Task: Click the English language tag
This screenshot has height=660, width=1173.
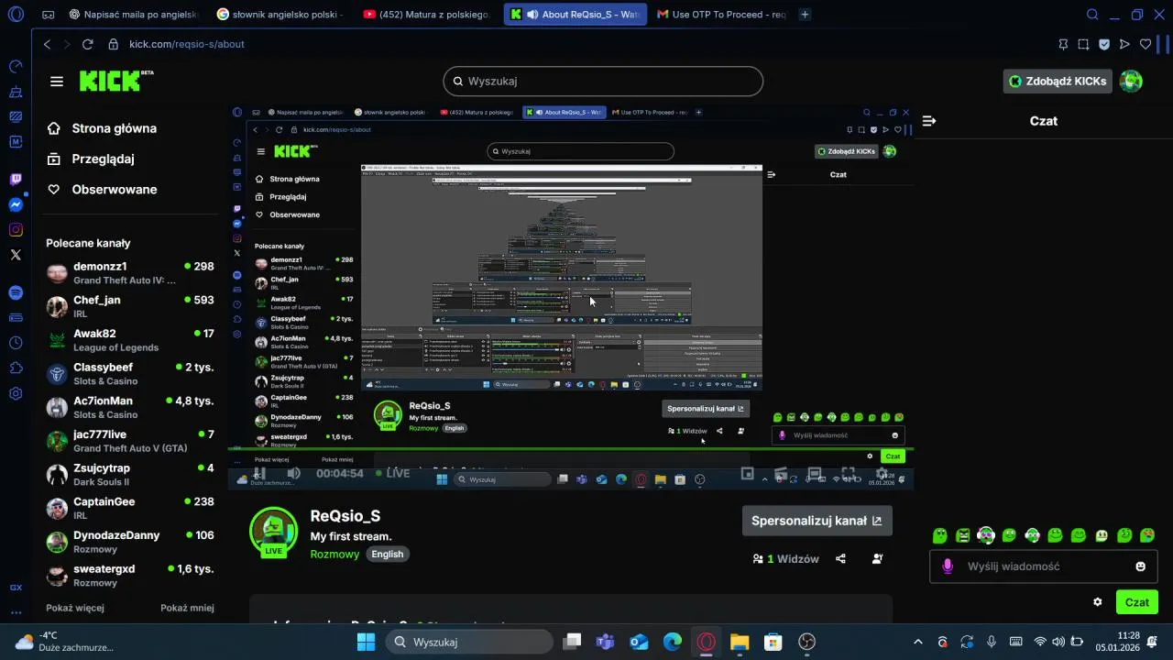Action: (x=388, y=555)
